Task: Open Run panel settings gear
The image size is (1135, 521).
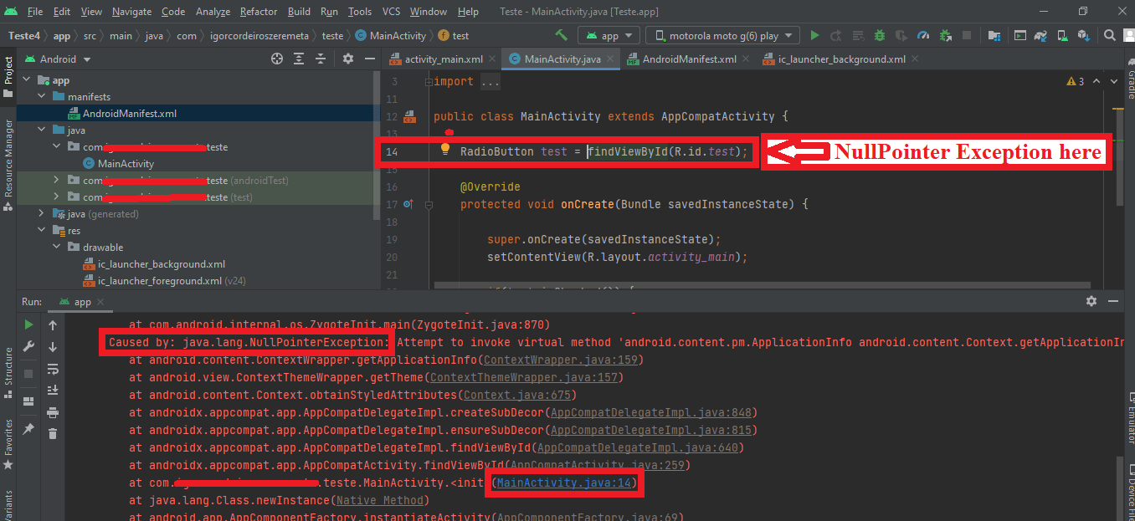Action: click(1091, 301)
